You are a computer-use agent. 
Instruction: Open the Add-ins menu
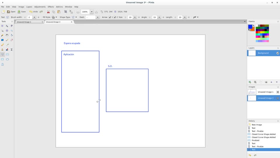pos(59,7)
